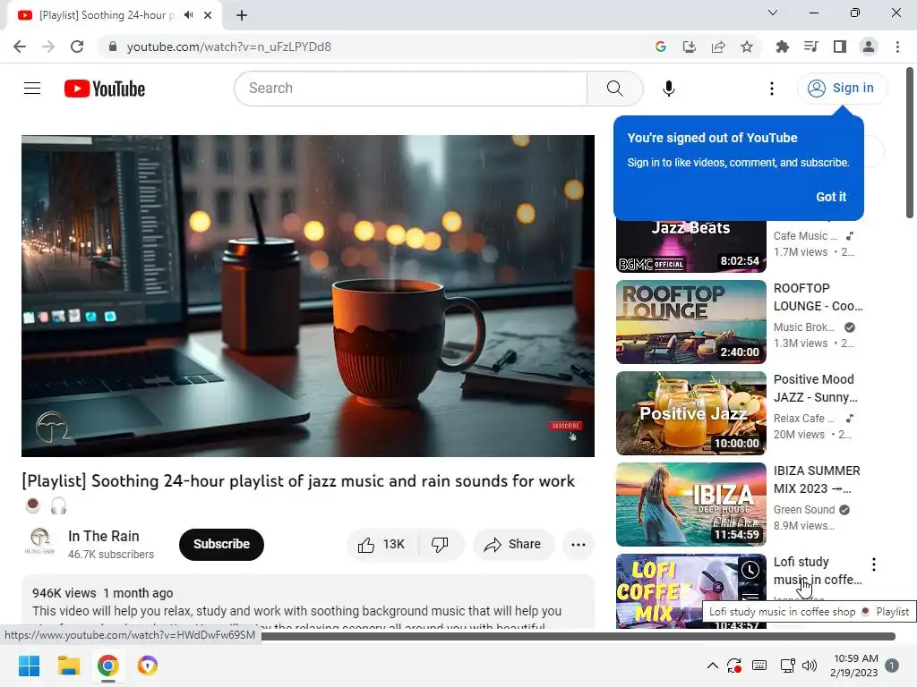Open Jazz Beats video thumbnail
This screenshot has height=687, width=917.
690,246
